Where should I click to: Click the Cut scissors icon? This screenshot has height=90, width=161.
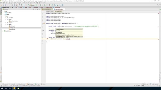pyautogui.click(x=13, y=5)
